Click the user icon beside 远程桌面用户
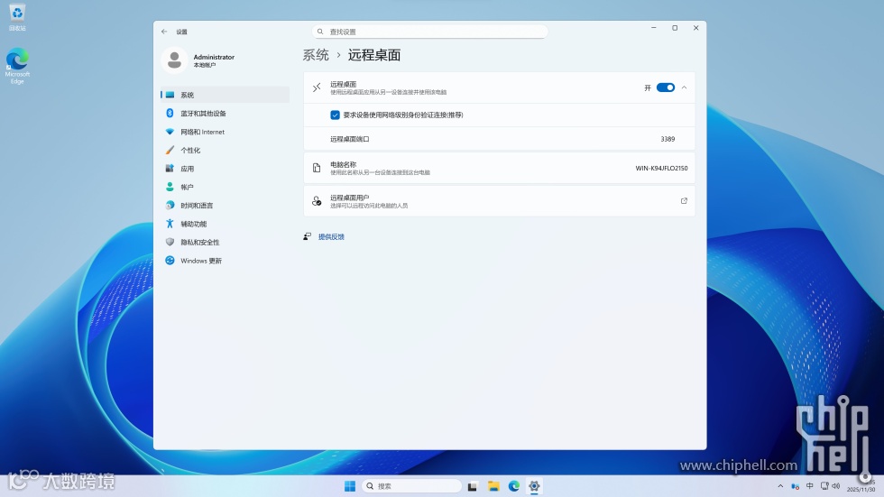Viewport: 884px width, 497px height. point(317,200)
